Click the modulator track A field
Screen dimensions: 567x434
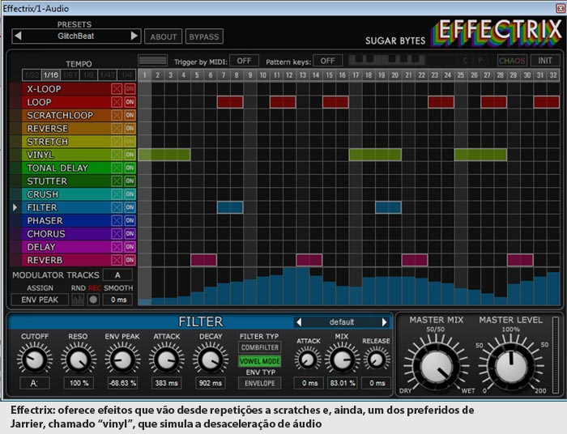point(117,275)
